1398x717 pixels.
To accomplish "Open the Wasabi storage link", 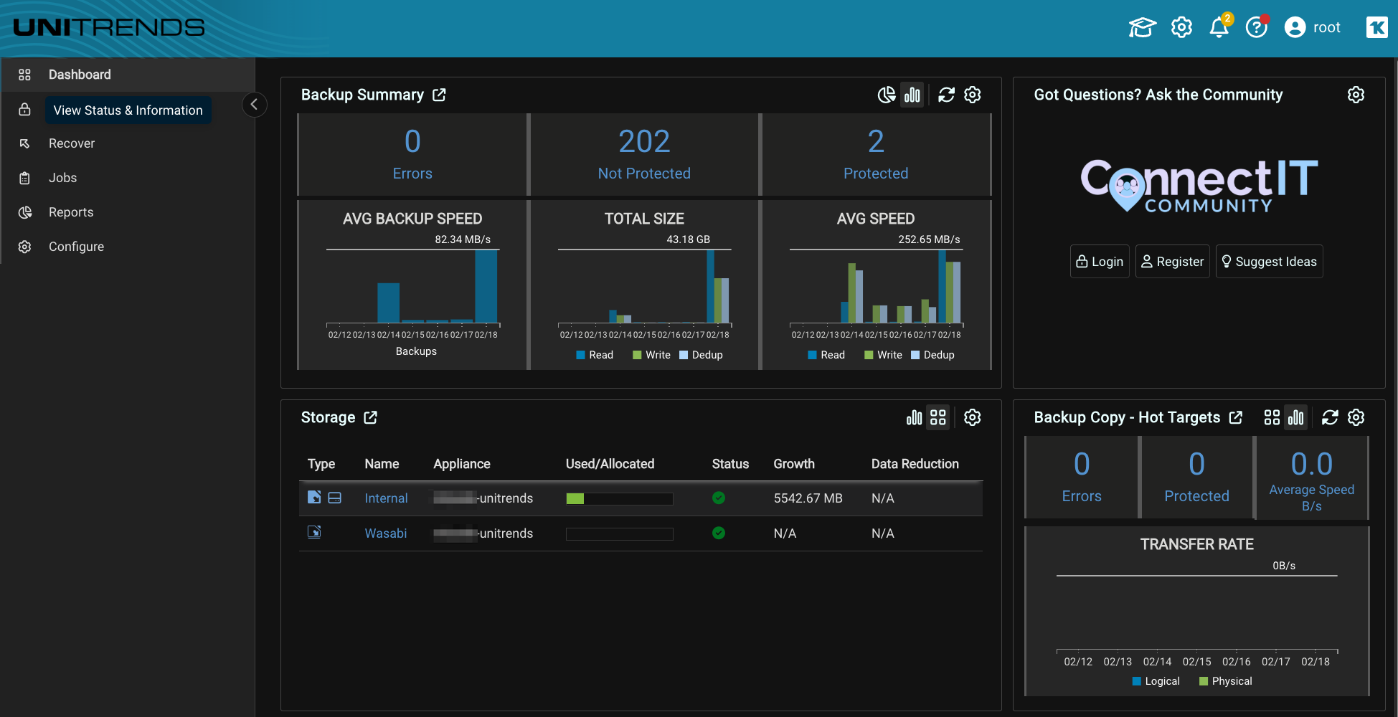I will [x=385, y=533].
